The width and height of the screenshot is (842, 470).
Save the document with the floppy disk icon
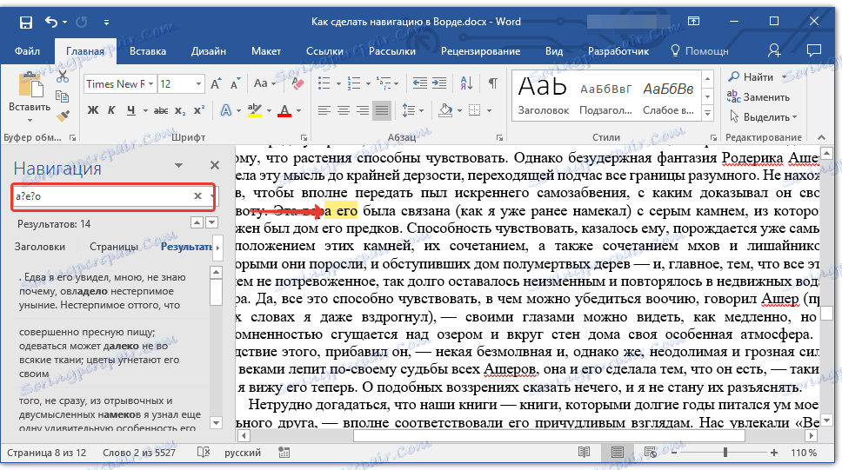(26, 22)
